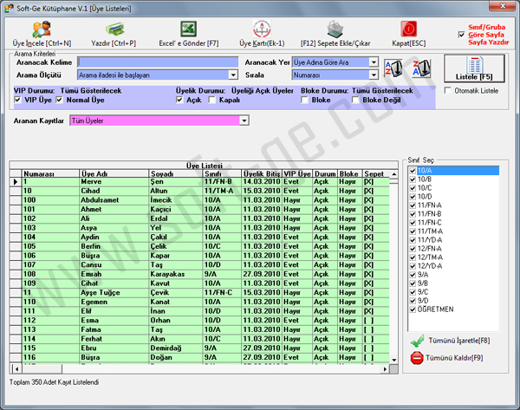Uncheck class 10/B checkbox
The width and height of the screenshot is (520, 410).
[413, 179]
